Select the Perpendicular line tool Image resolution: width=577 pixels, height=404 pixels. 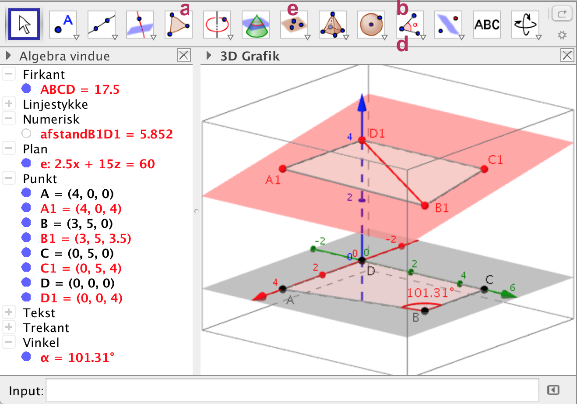click(141, 25)
